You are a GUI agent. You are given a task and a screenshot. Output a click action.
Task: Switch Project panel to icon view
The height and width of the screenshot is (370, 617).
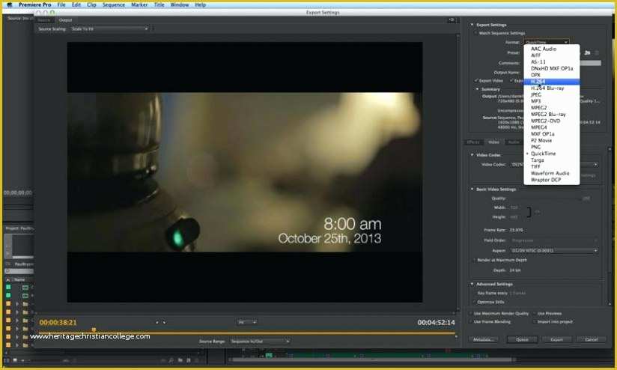15,360
